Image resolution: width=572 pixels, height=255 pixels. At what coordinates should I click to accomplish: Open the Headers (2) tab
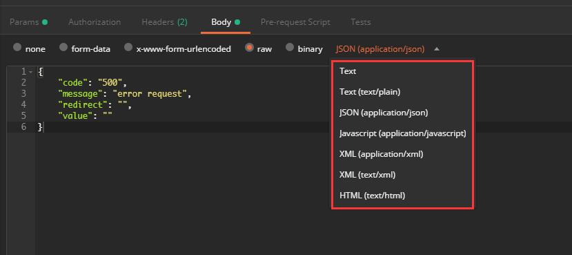click(x=164, y=22)
